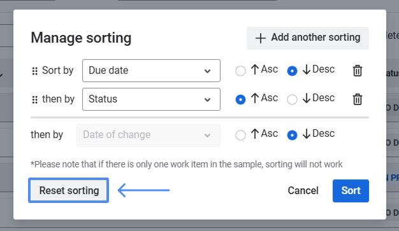This screenshot has width=399, height=231.
Task: Select Asc for Date of change
Action: 240,135
